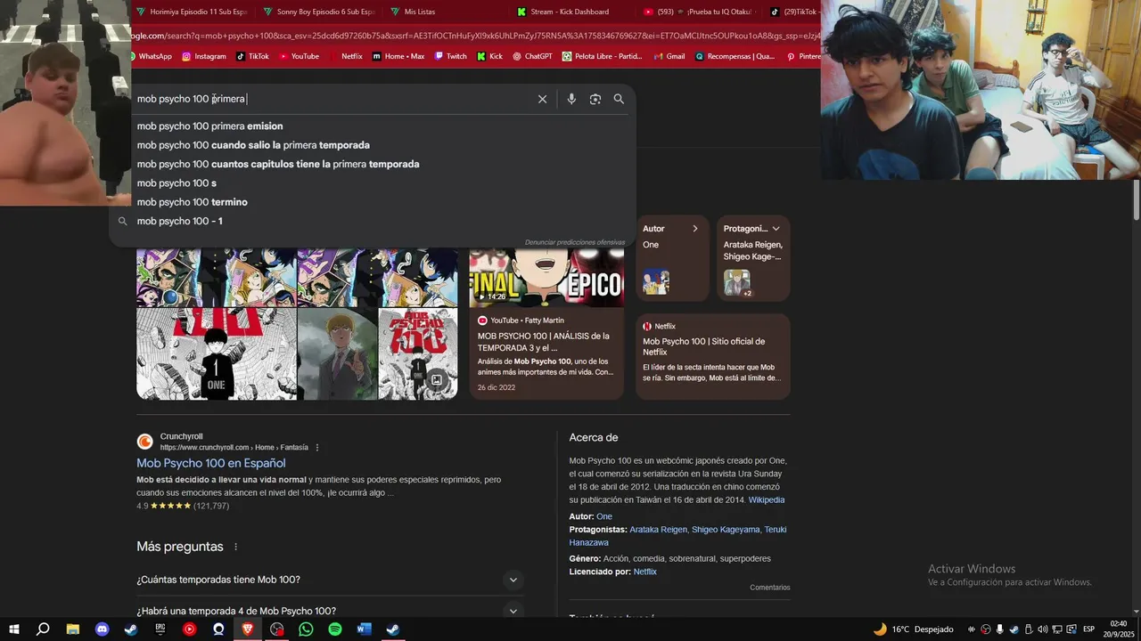Open Google Lens image search icon
The width and height of the screenshot is (1141, 641).
(x=595, y=99)
